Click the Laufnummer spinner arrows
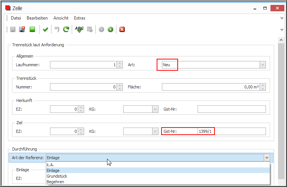 [x=120, y=65]
